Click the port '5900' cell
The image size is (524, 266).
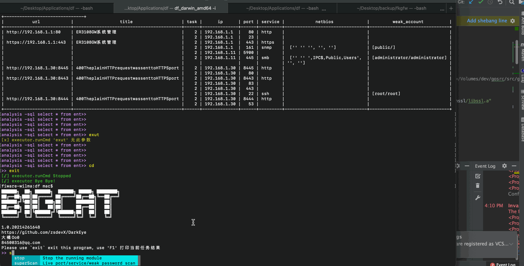pos(248,52)
